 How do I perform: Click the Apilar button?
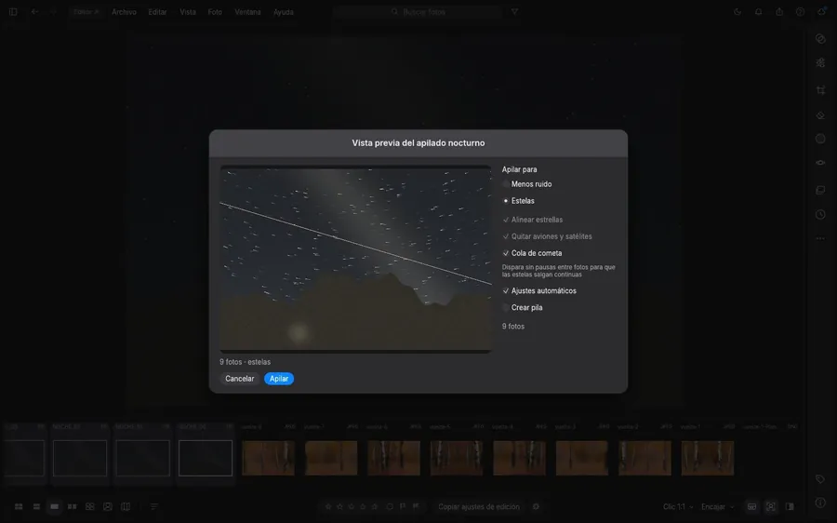click(x=279, y=379)
